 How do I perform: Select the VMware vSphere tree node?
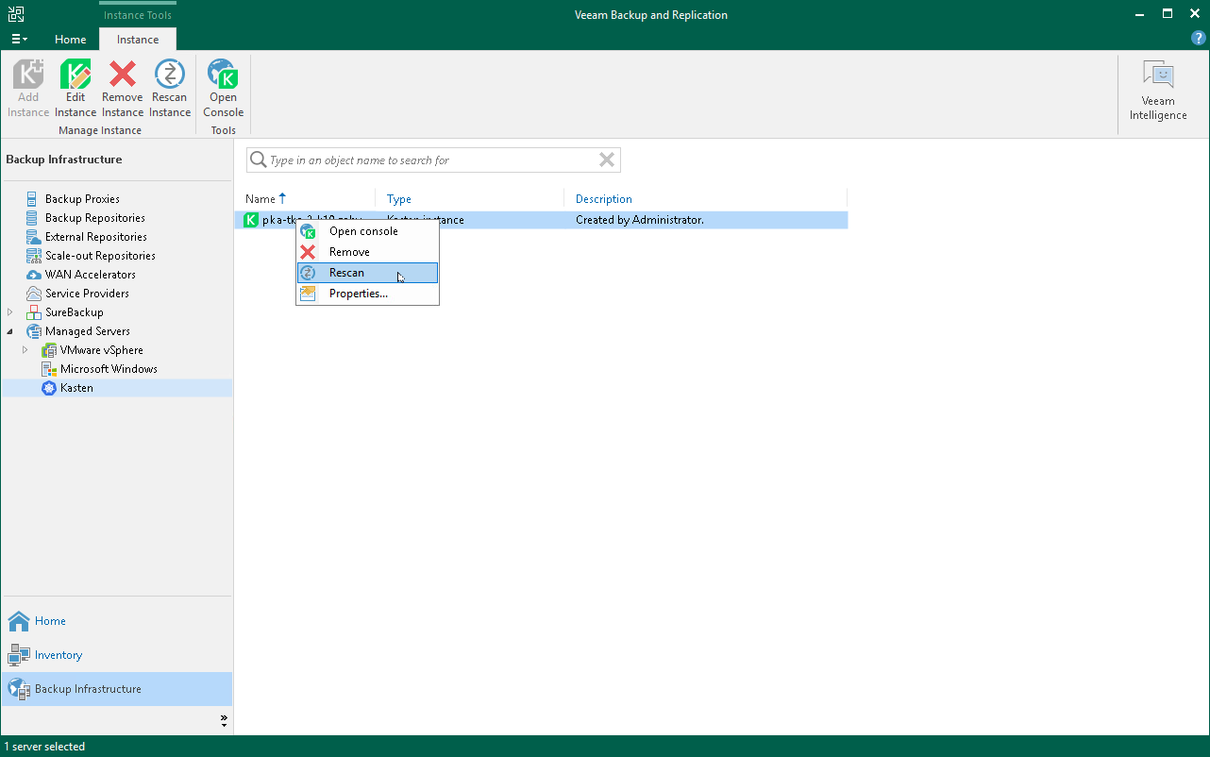pos(101,350)
